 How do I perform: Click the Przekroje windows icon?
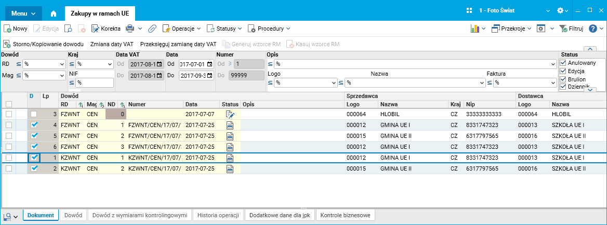click(495, 29)
